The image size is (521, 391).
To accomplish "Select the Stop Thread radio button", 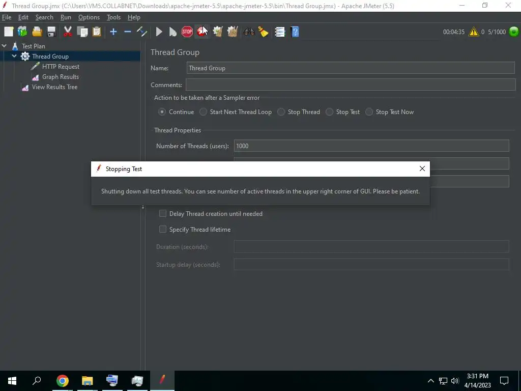I will (x=281, y=112).
